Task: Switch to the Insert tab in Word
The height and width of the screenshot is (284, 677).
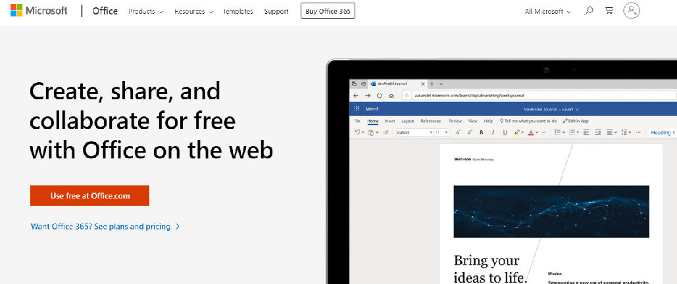Action: [390, 121]
